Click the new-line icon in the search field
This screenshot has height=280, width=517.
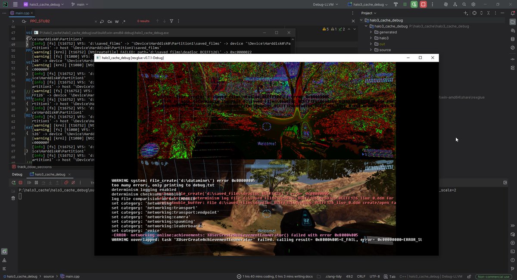click(102, 21)
